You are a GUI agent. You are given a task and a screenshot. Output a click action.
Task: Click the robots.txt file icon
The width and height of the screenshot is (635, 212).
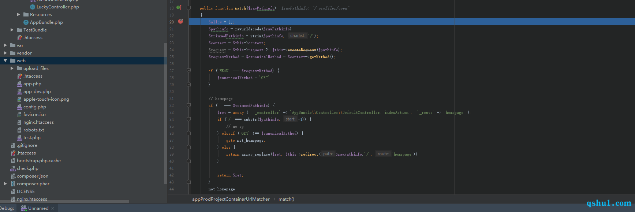(x=19, y=130)
